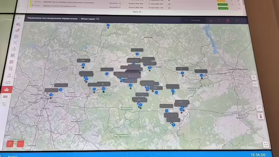Screen dimensions: 279x157
Task: Toggle the thermometer layer button on map
Action: coord(261,116)
